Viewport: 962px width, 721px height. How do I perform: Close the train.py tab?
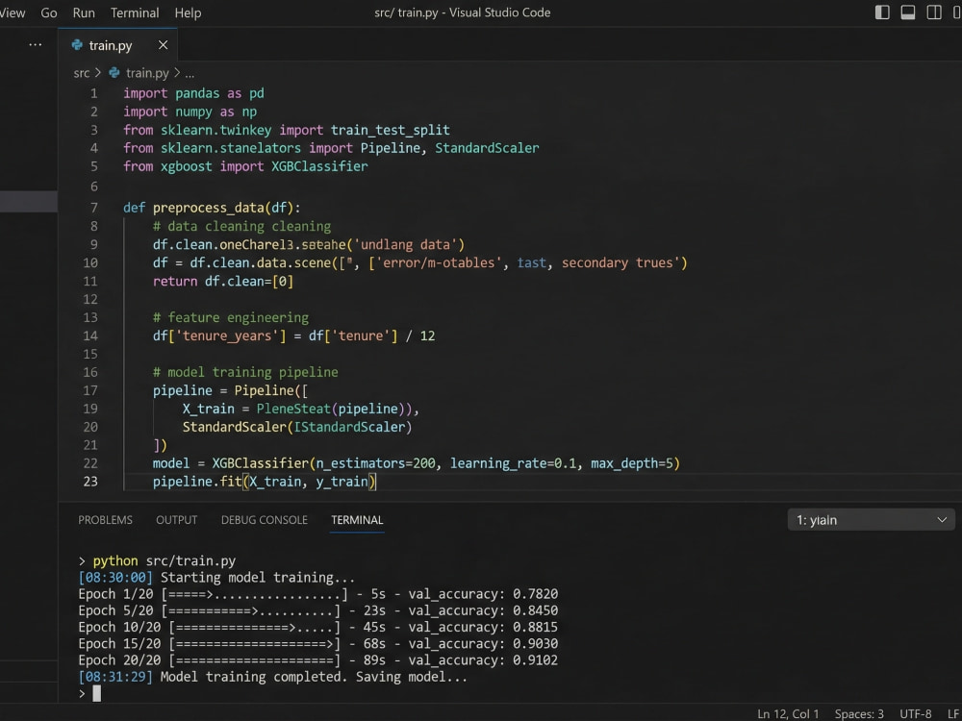(164, 45)
